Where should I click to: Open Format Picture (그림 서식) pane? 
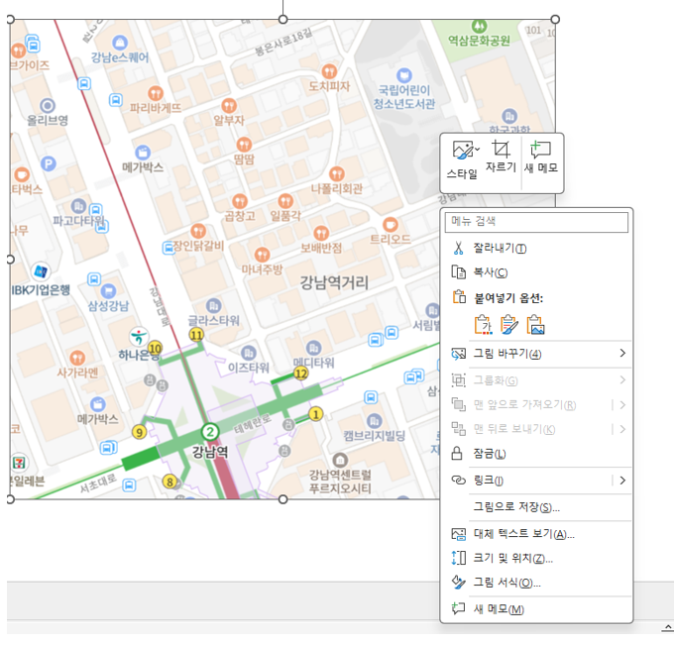click(536, 583)
